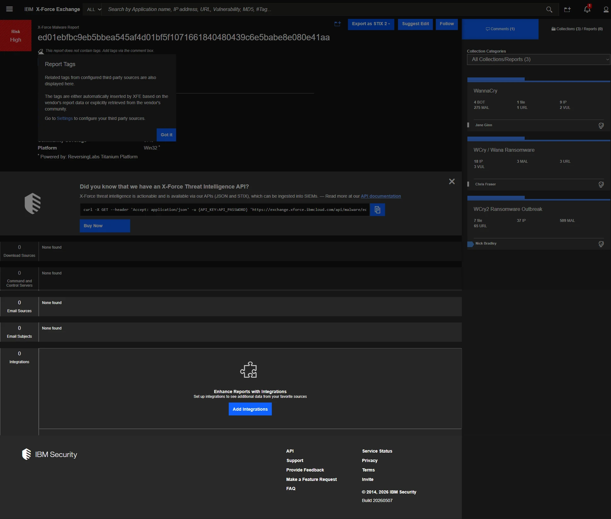The height and width of the screenshot is (519, 611).
Task: Click the '18 IP' count on WCry card
Action: click(x=478, y=161)
